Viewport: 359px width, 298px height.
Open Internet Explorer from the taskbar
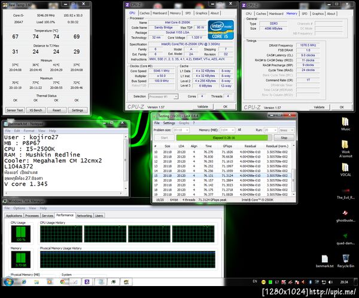[x=24, y=282]
